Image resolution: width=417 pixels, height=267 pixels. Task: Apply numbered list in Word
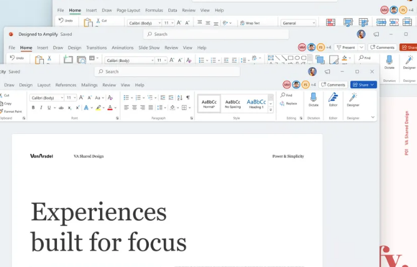[138, 98]
